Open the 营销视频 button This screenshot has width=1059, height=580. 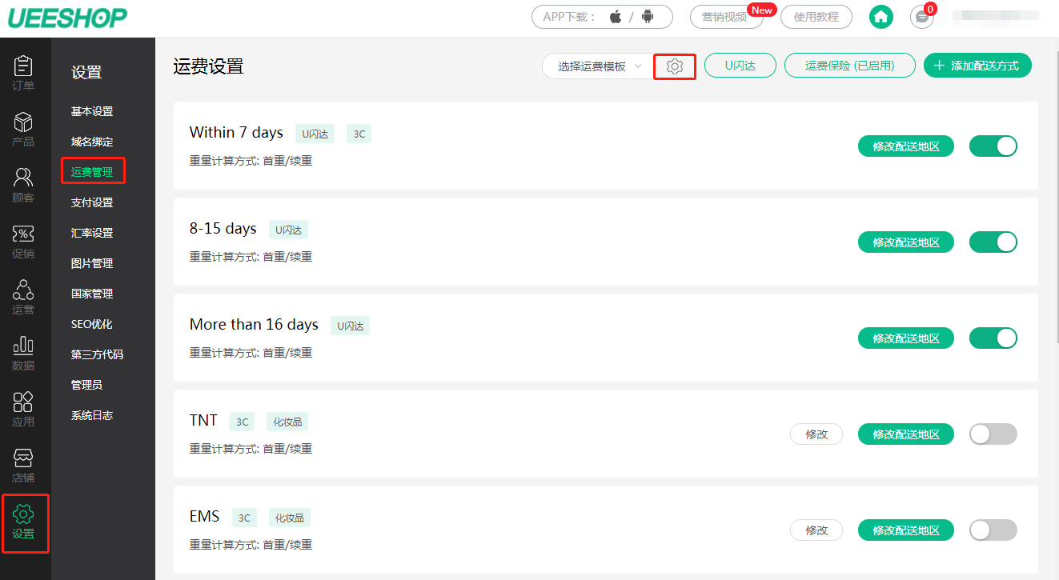tap(726, 17)
